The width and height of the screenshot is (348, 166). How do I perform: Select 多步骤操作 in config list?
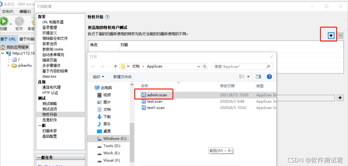(51, 66)
